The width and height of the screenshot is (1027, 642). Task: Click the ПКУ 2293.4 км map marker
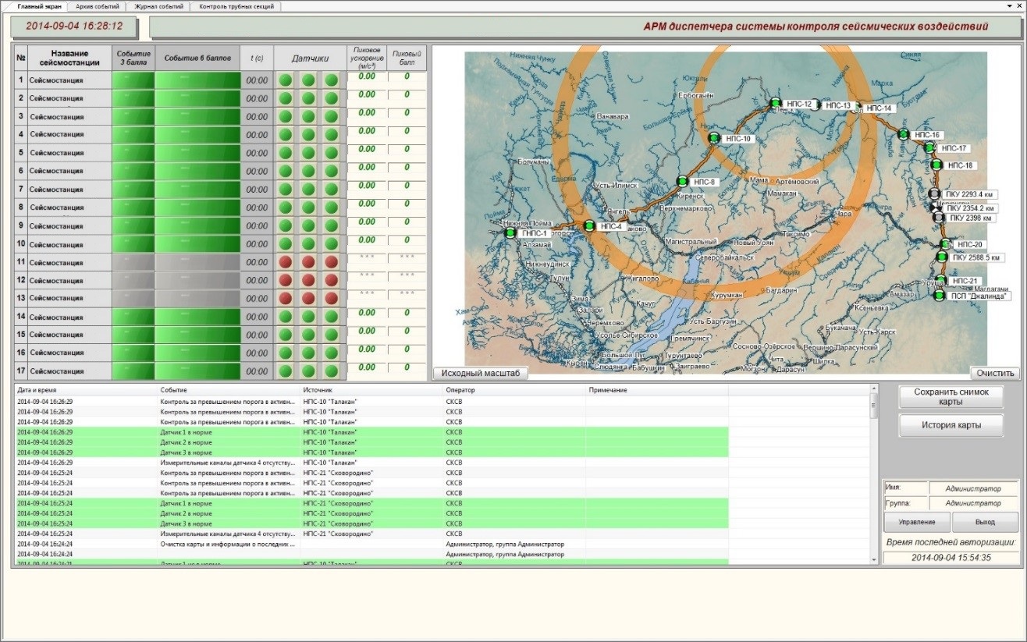point(934,193)
